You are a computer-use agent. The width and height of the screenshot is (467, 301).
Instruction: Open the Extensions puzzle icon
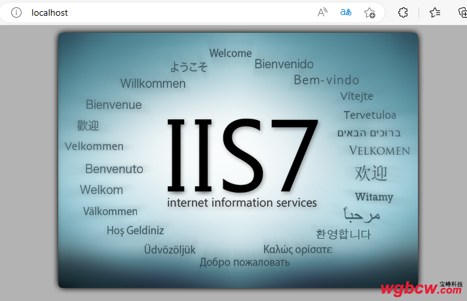click(x=403, y=12)
